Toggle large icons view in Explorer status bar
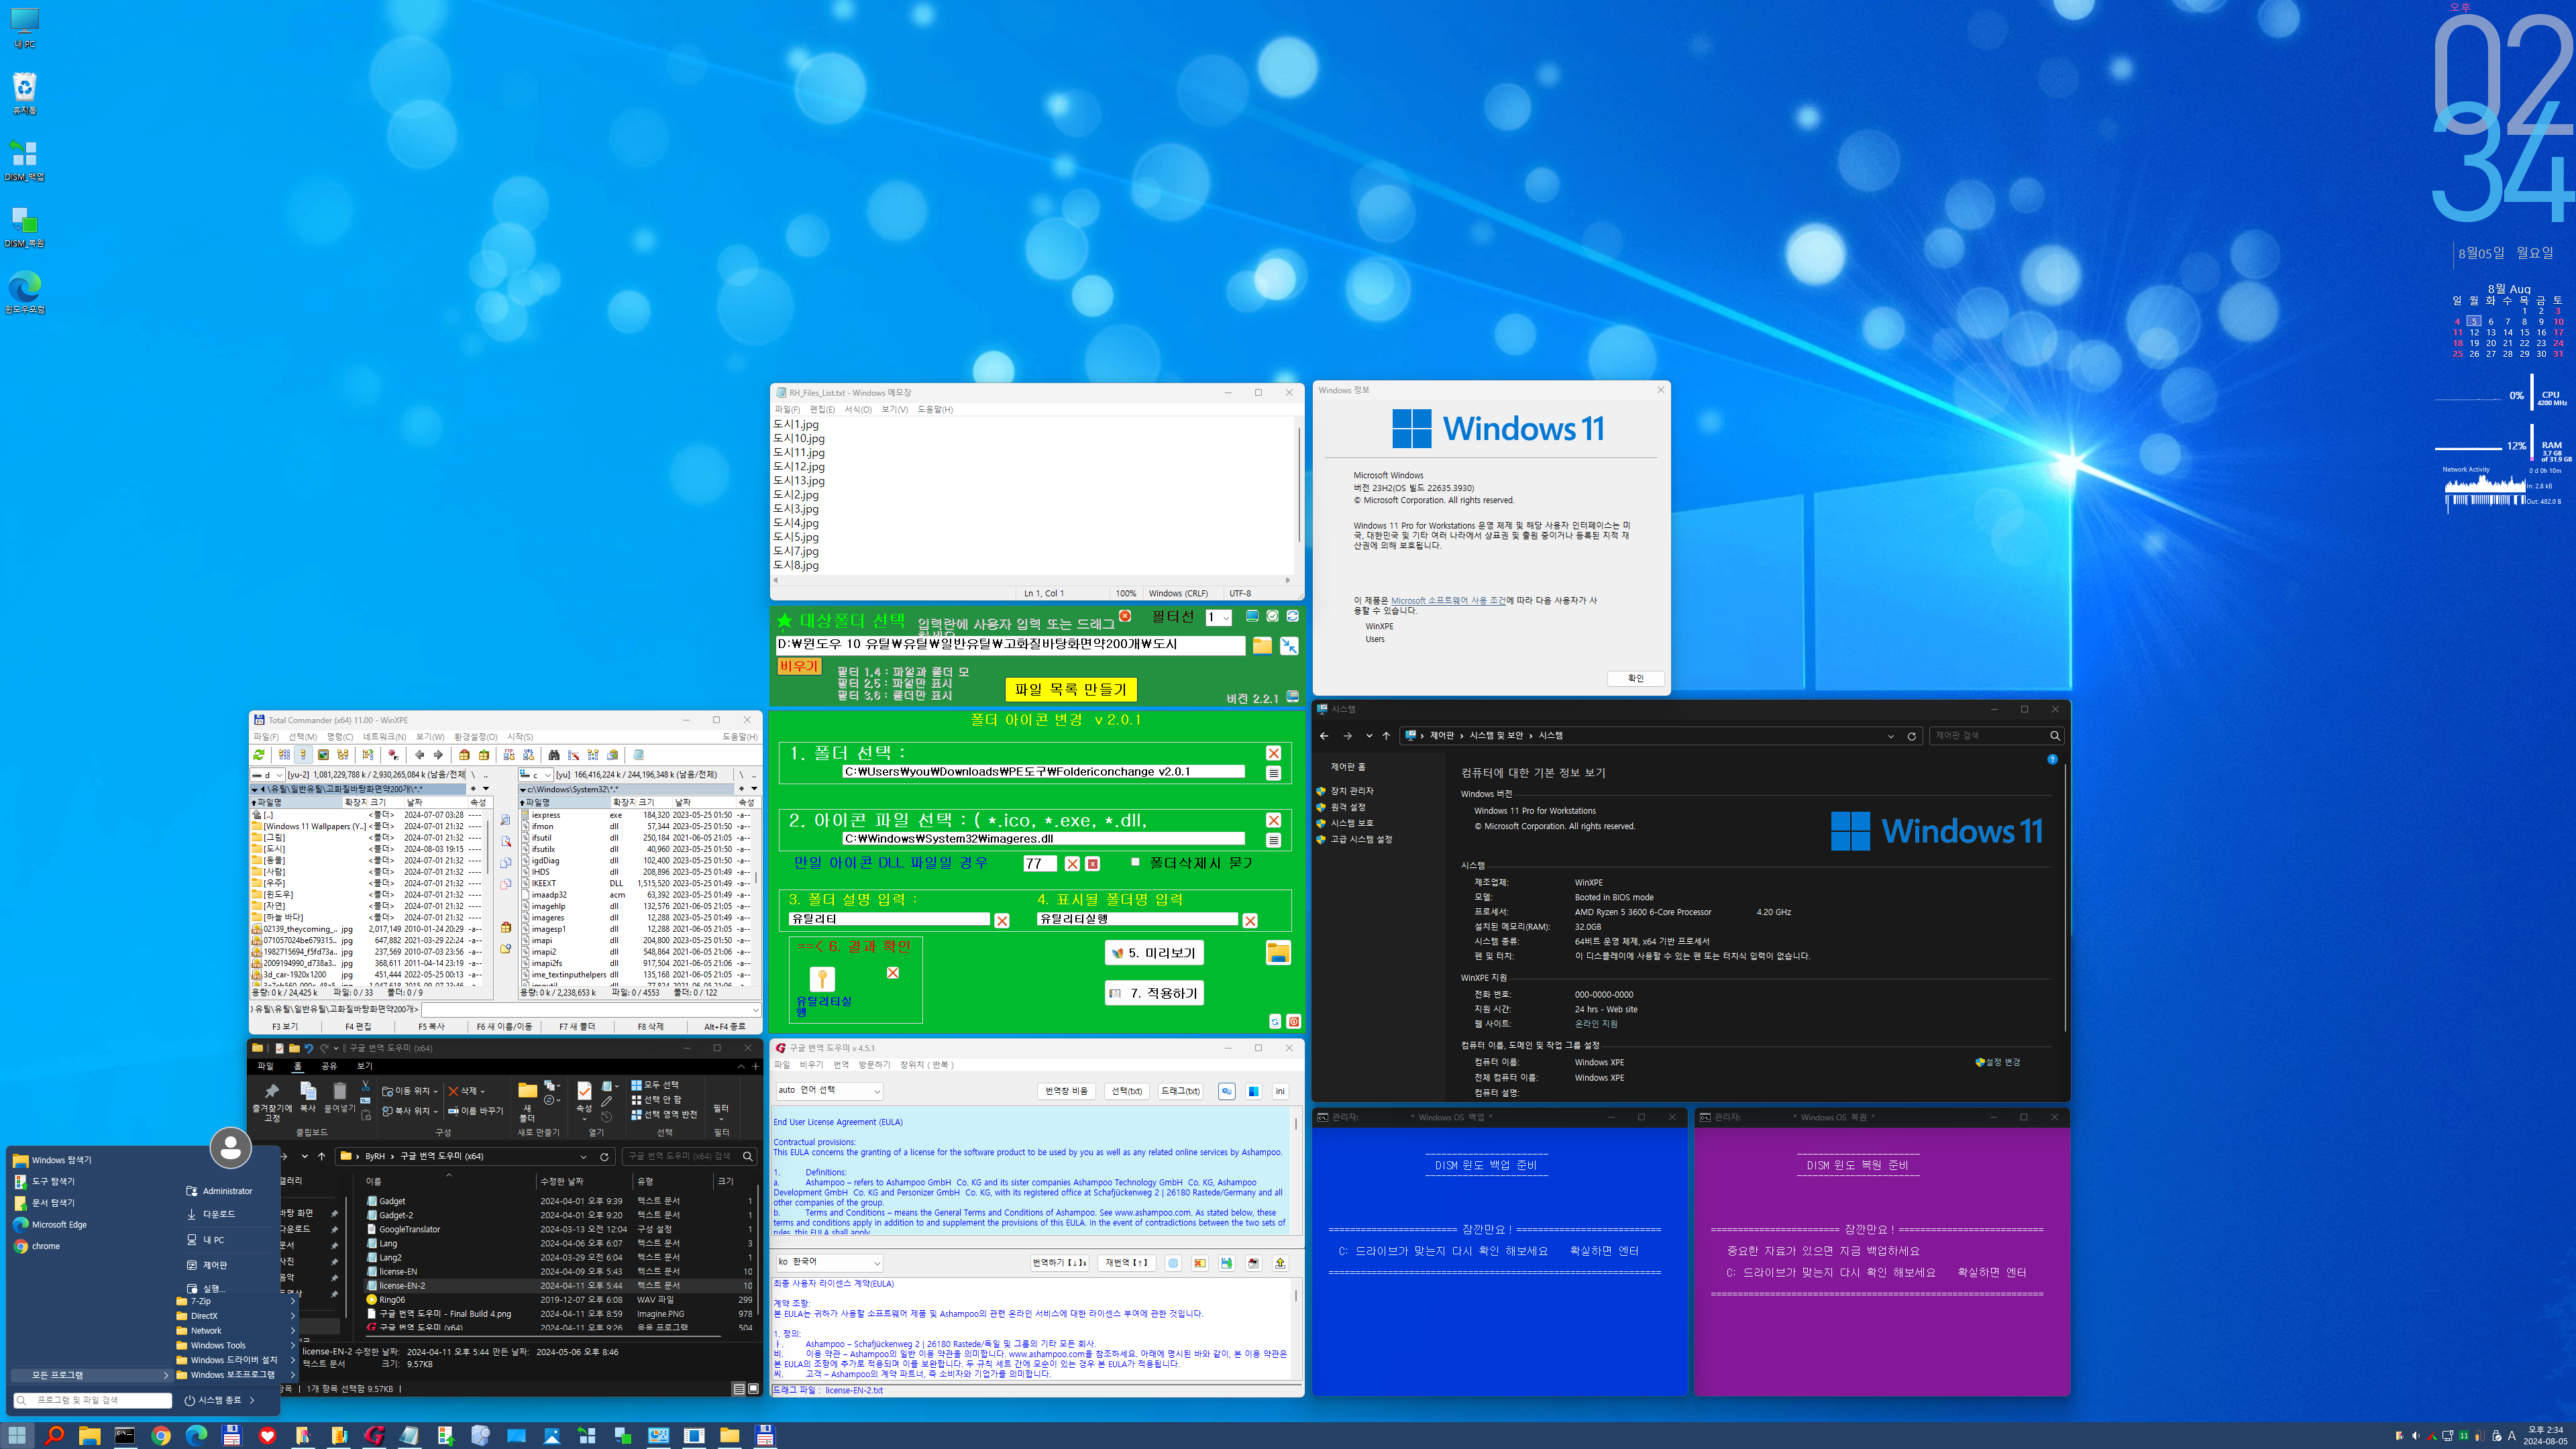2576x1449 pixels. (x=753, y=1388)
